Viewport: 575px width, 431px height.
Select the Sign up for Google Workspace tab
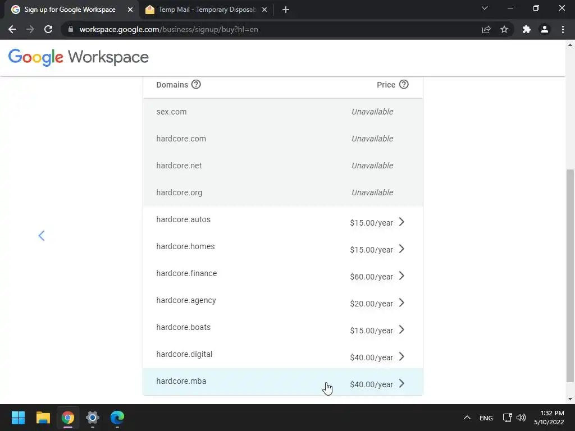(x=71, y=10)
